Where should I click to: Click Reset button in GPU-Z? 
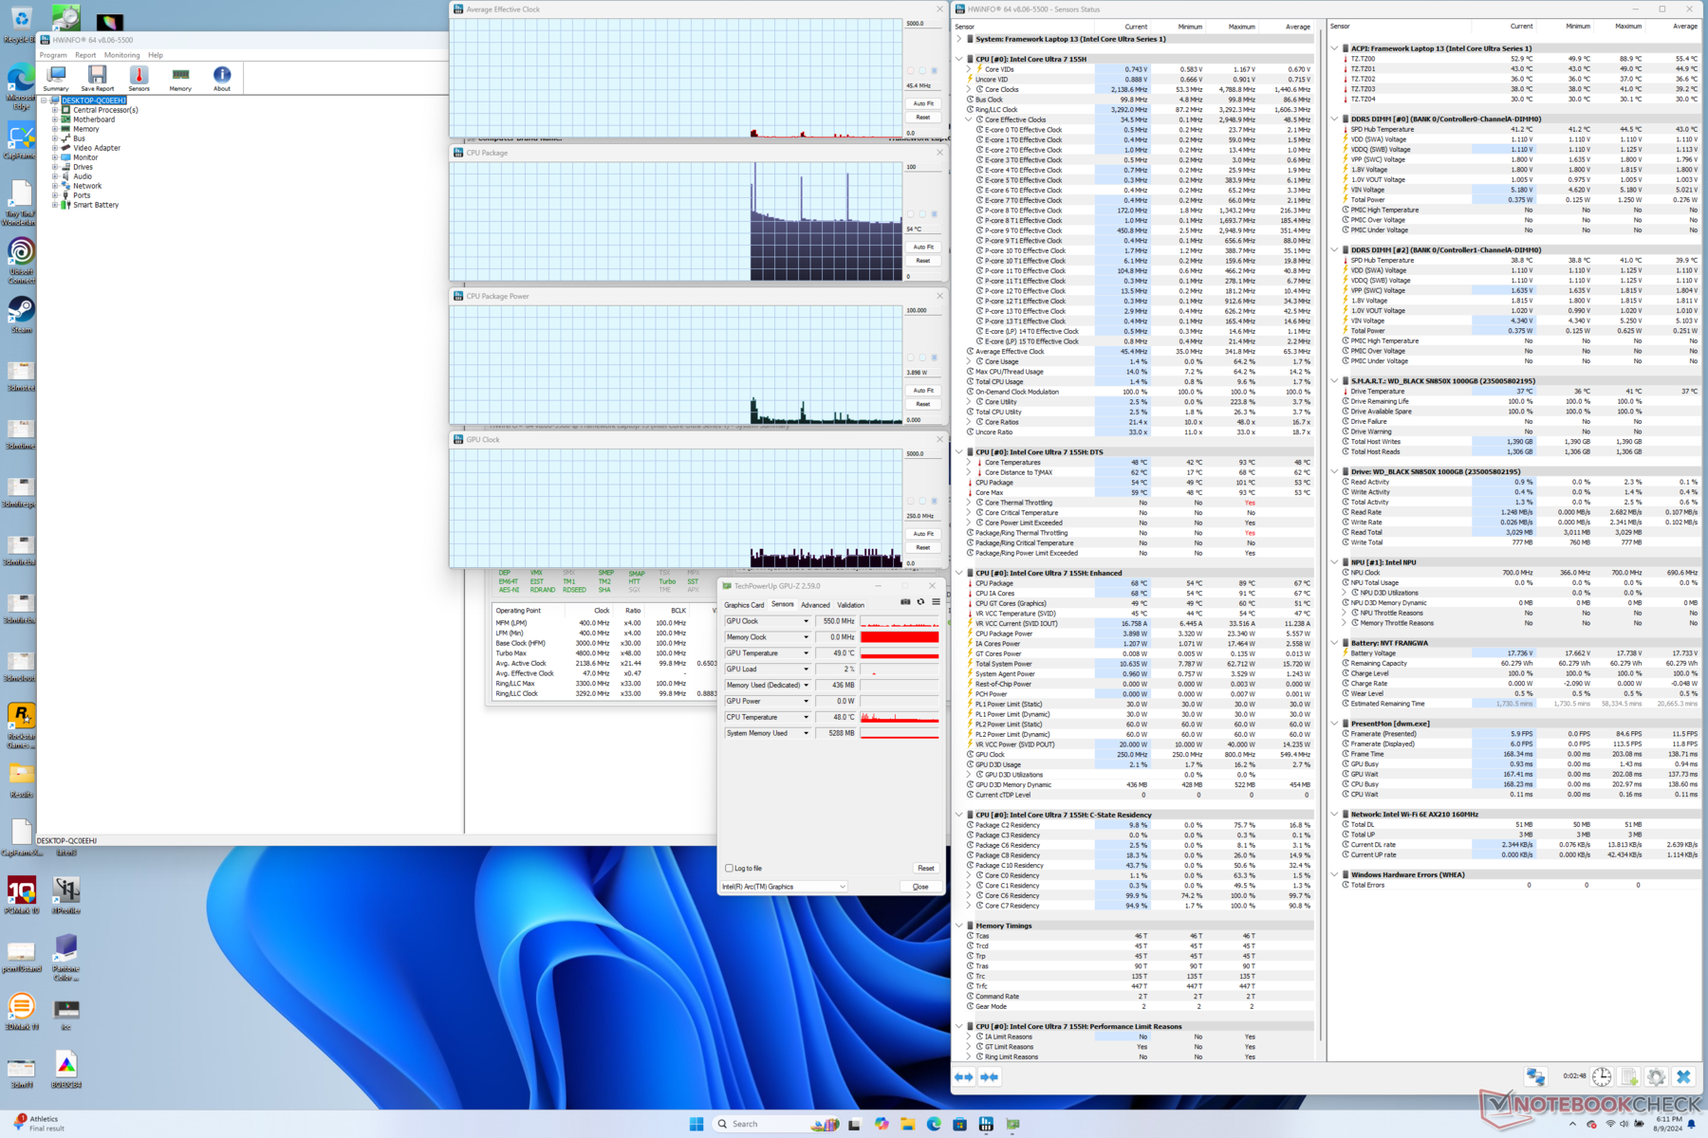point(925,868)
